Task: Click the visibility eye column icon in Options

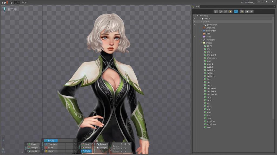Action: click(x=125, y=144)
